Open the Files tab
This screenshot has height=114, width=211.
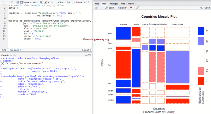pyautogui.click(x=97, y=4)
